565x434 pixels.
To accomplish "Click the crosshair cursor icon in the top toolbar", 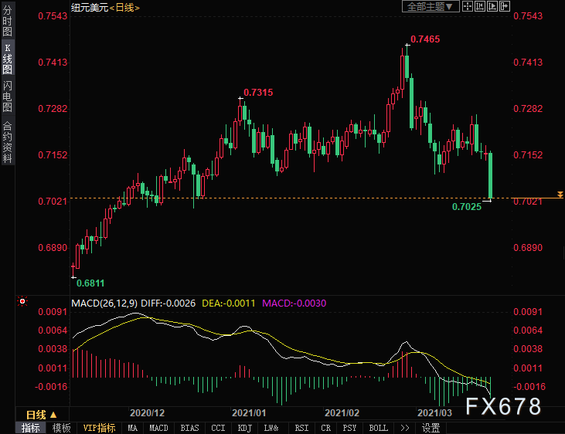I will pos(469,6).
